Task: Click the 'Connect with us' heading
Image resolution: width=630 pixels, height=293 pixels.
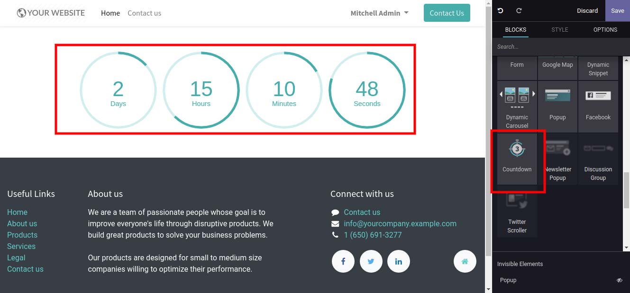Action: pyautogui.click(x=362, y=194)
